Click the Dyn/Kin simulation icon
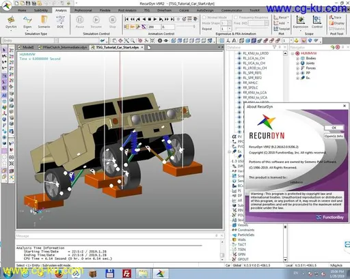Screen dimensions: 350x279 click(11, 22)
